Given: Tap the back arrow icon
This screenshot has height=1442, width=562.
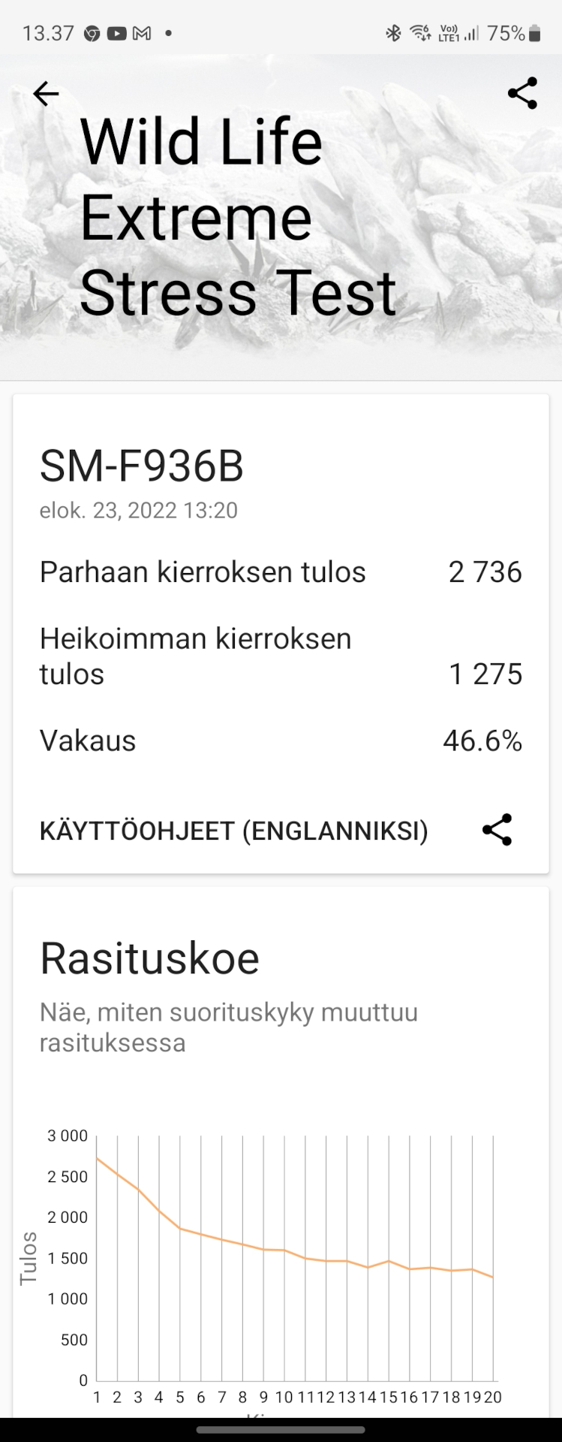Looking at the screenshot, I should 46,94.
